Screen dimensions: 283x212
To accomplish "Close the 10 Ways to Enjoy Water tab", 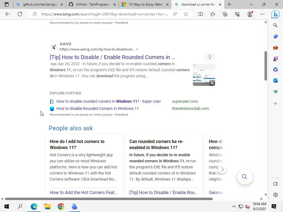I will [x=167, y=5].
